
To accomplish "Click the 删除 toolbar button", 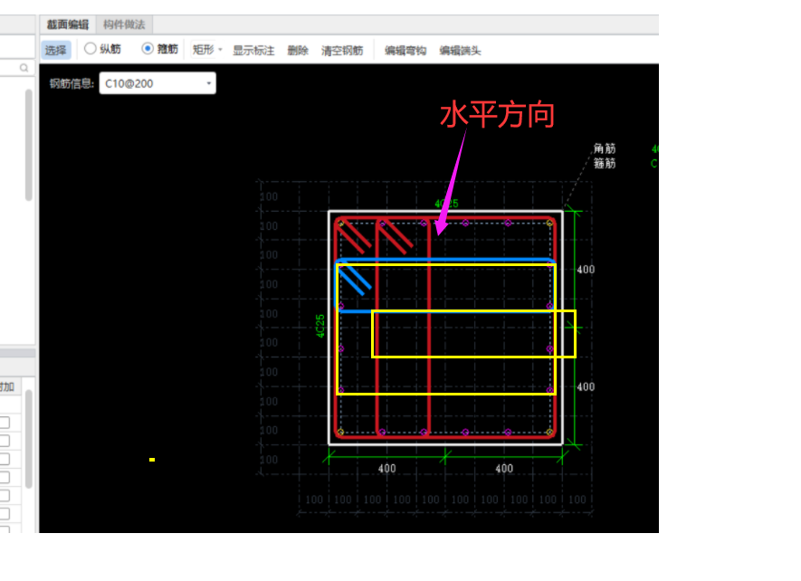I will tap(298, 51).
